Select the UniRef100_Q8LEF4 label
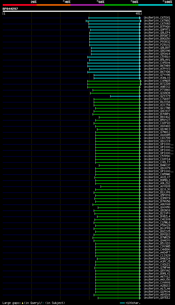Viewport: 175px width, 305px height. (157, 33)
